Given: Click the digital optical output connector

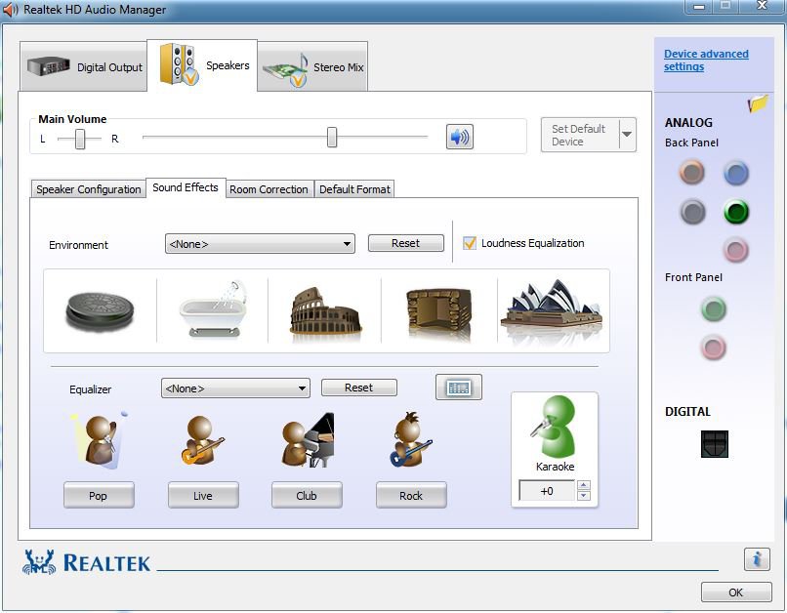Looking at the screenshot, I should (x=714, y=444).
